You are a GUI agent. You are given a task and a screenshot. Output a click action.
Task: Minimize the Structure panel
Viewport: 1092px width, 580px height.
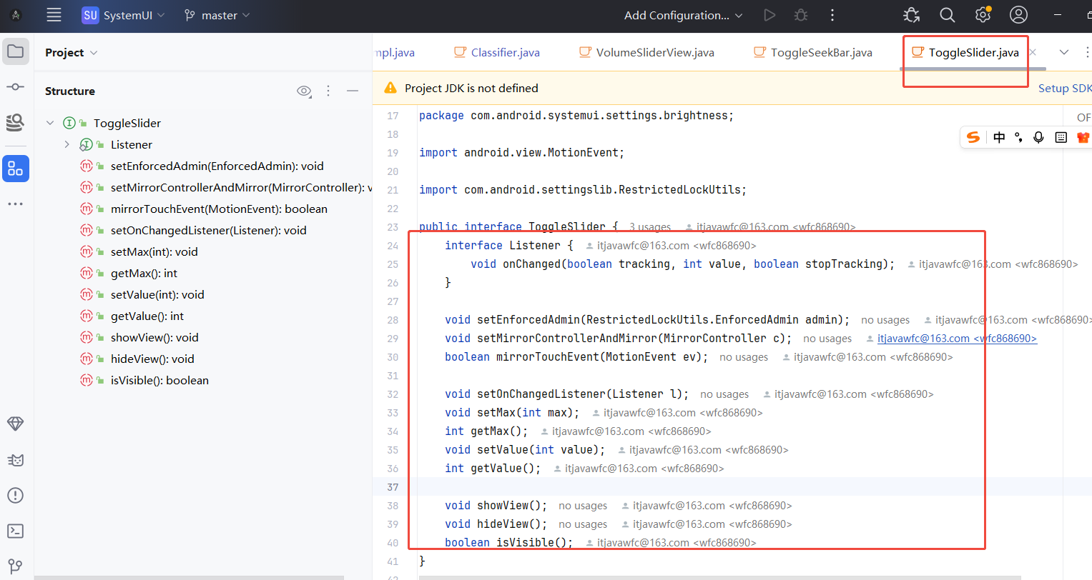353,91
